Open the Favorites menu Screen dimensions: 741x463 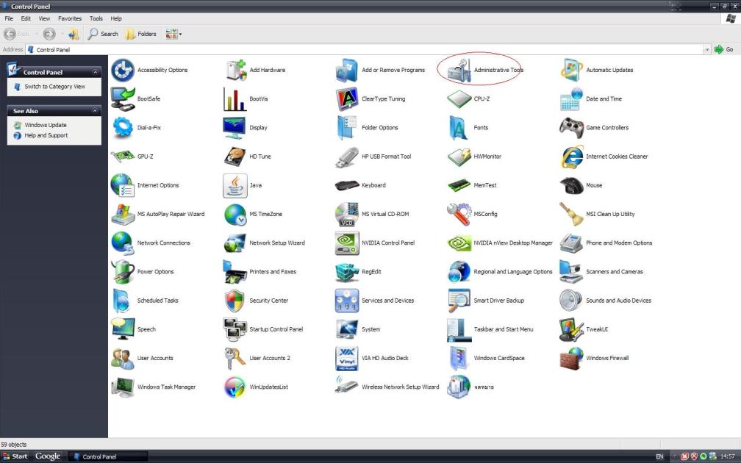[70, 18]
